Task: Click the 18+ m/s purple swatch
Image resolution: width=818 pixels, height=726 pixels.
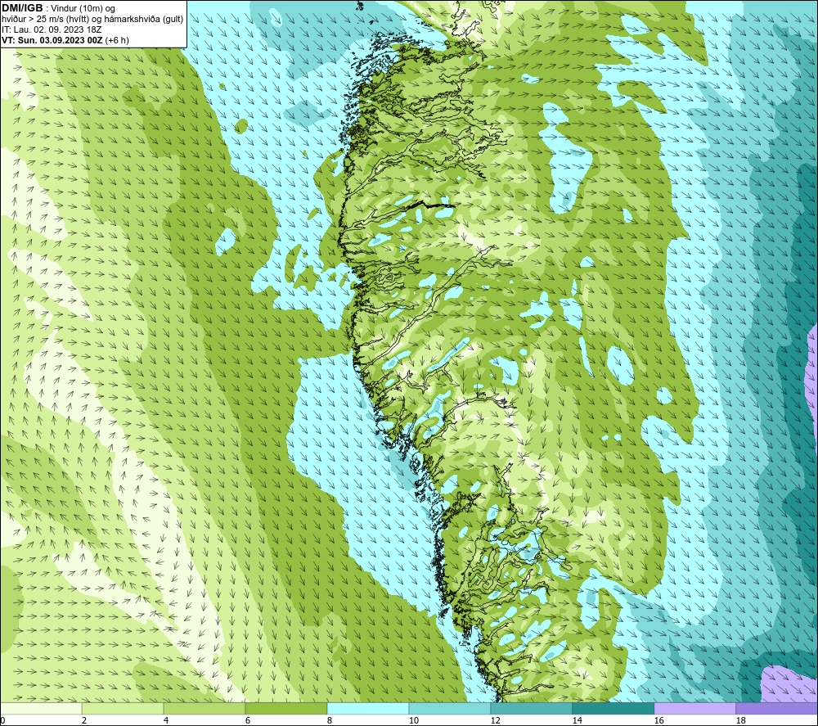Action: pos(776,708)
